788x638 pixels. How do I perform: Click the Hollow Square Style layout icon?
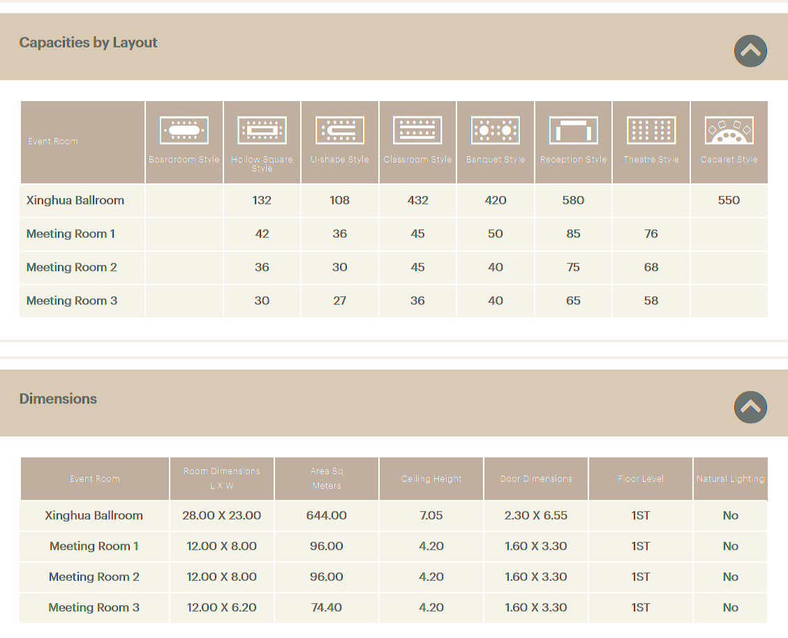tap(262, 130)
